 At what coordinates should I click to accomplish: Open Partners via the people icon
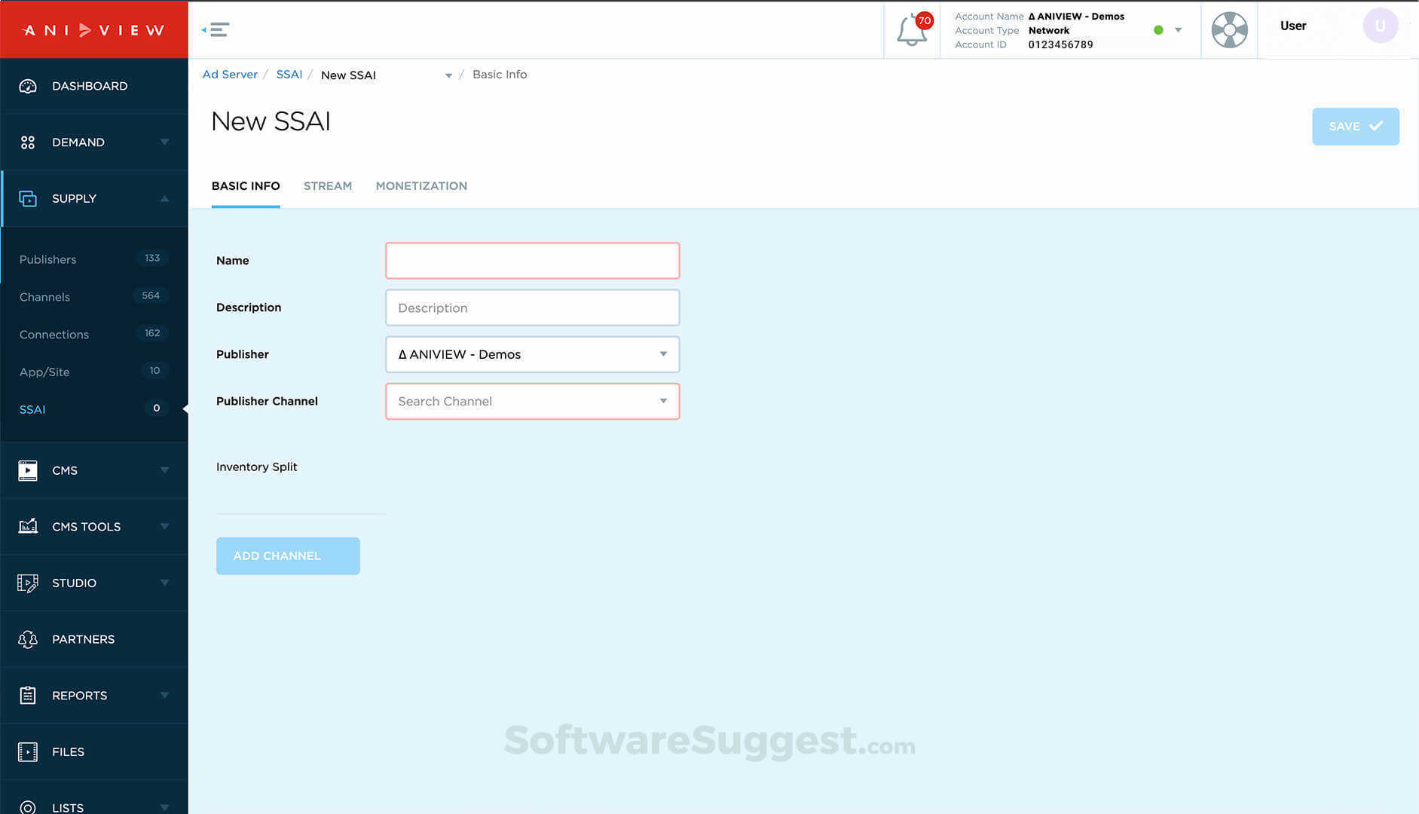(28, 638)
